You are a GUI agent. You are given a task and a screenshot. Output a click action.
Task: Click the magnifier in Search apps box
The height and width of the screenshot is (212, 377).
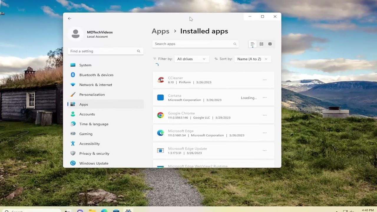(235, 44)
